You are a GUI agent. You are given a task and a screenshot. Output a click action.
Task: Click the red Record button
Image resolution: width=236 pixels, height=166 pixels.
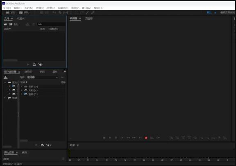[146, 138]
